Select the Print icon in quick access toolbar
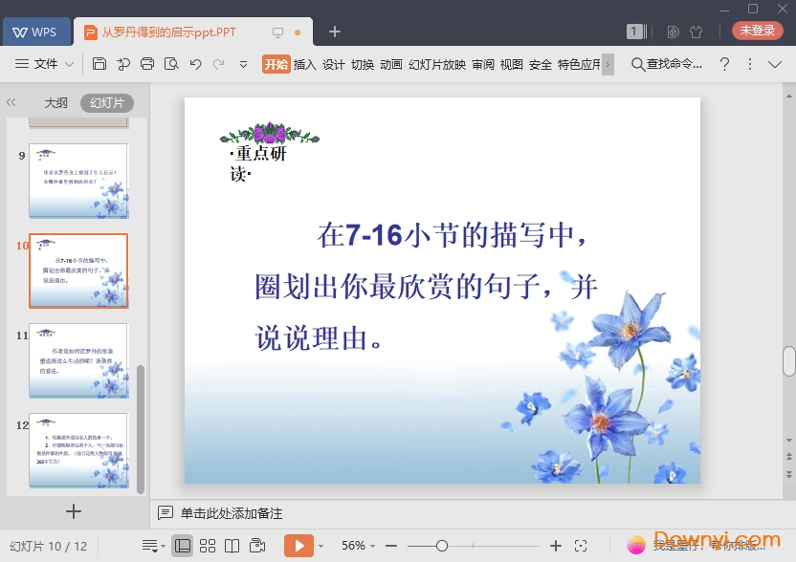Viewport: 796px width, 562px height. [x=146, y=64]
